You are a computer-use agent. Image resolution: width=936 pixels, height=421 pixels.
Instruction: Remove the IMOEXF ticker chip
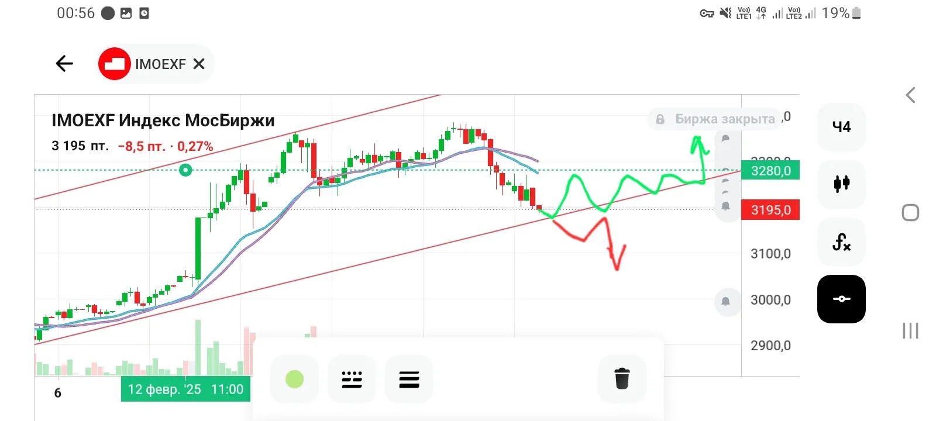(199, 64)
